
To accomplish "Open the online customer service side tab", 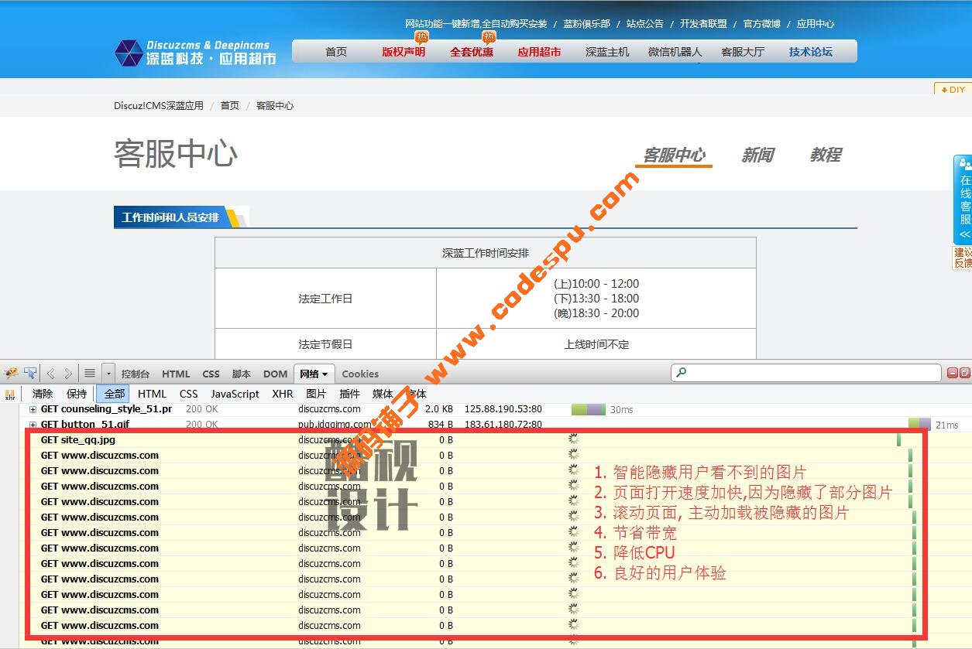I will click(x=963, y=199).
